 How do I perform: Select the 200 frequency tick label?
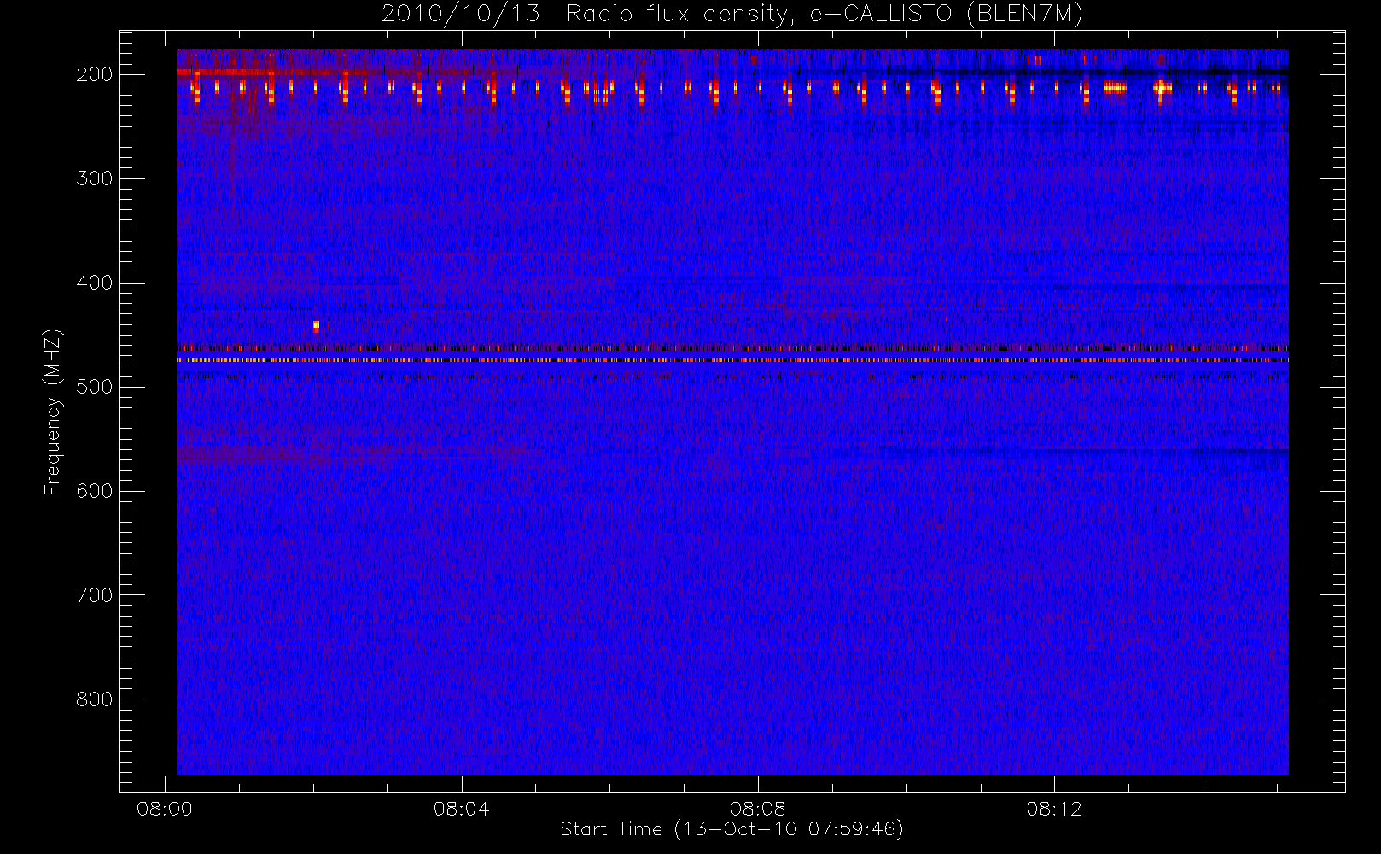coord(95,74)
